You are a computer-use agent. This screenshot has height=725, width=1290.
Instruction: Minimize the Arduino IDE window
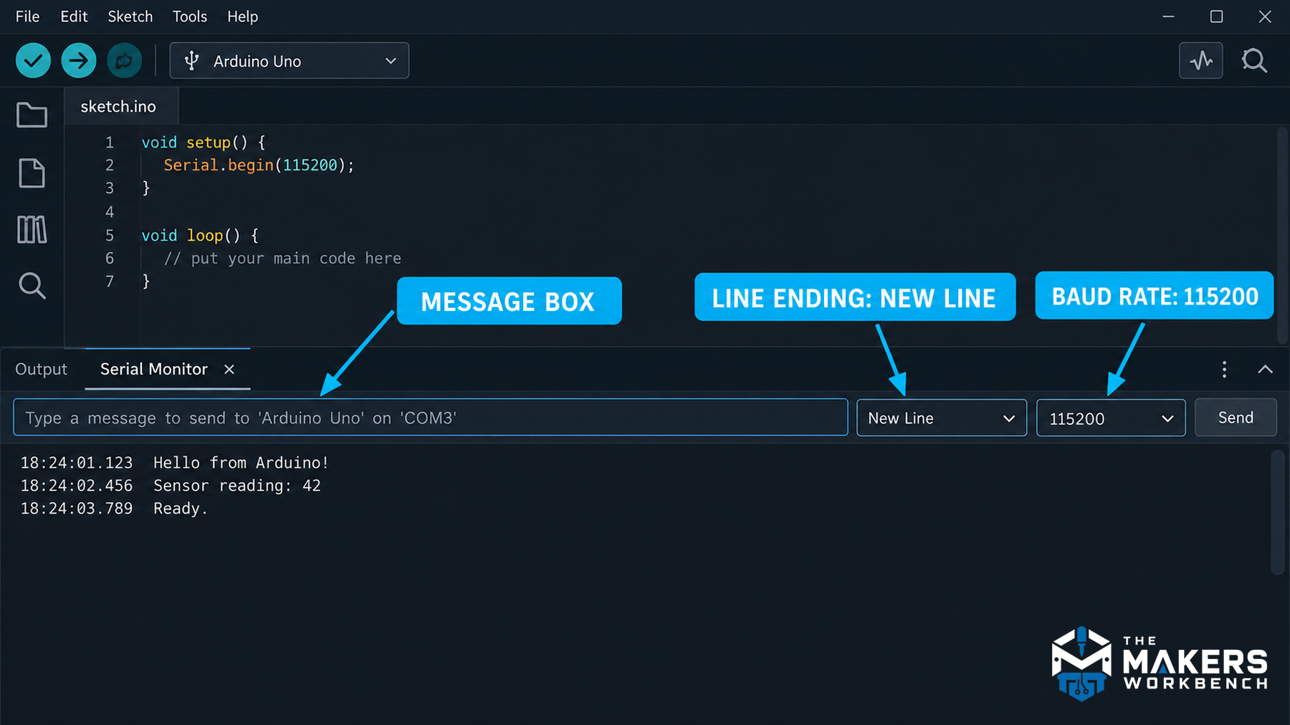[x=1168, y=16]
